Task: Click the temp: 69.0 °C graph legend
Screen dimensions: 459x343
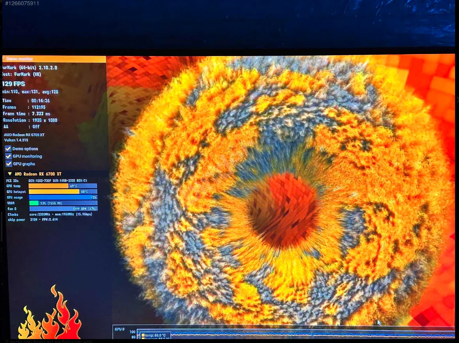Action: [155, 335]
